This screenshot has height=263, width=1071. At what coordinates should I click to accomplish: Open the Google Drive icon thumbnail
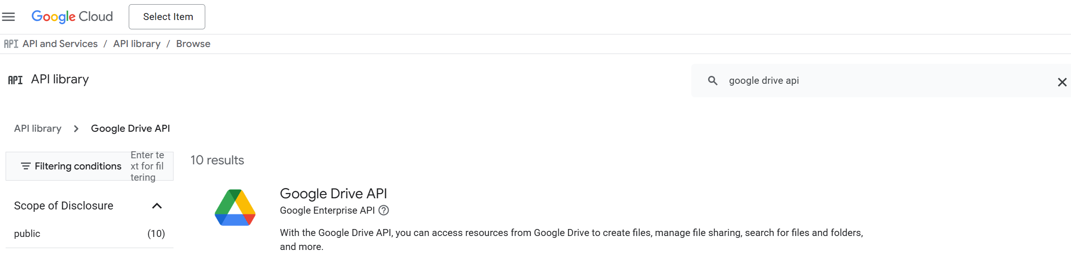tap(235, 208)
